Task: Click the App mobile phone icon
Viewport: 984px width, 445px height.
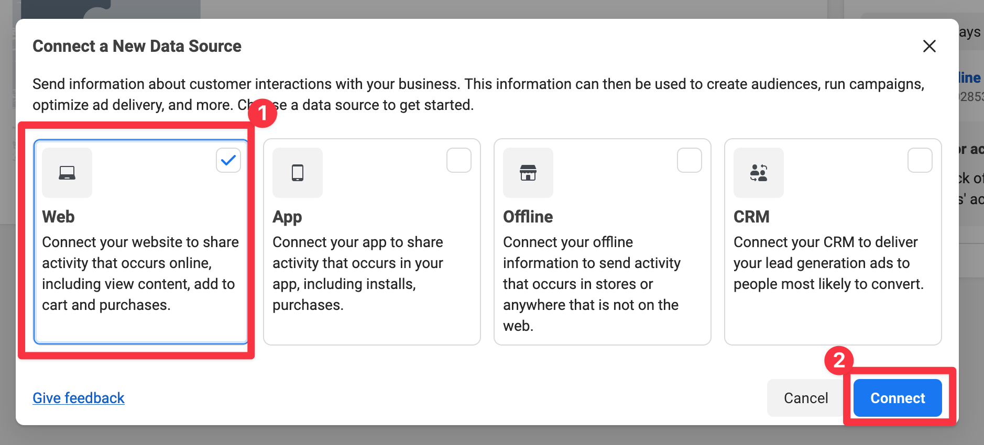Action: tap(298, 173)
